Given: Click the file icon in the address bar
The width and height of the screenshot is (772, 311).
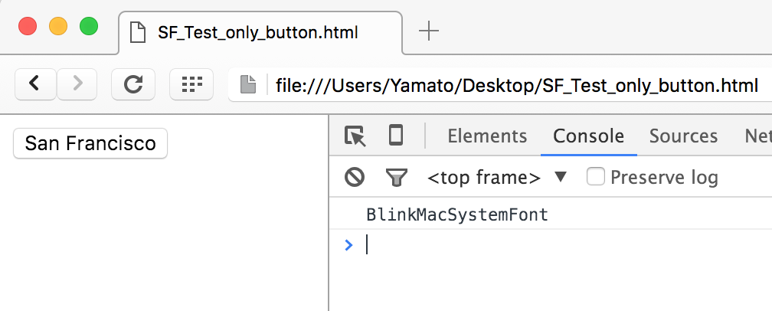Looking at the screenshot, I should click(247, 85).
